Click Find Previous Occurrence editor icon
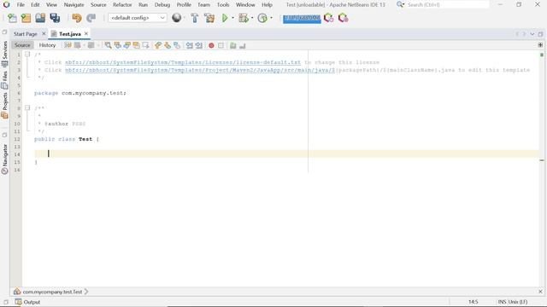The height and width of the screenshot is (307, 547). click(118, 45)
